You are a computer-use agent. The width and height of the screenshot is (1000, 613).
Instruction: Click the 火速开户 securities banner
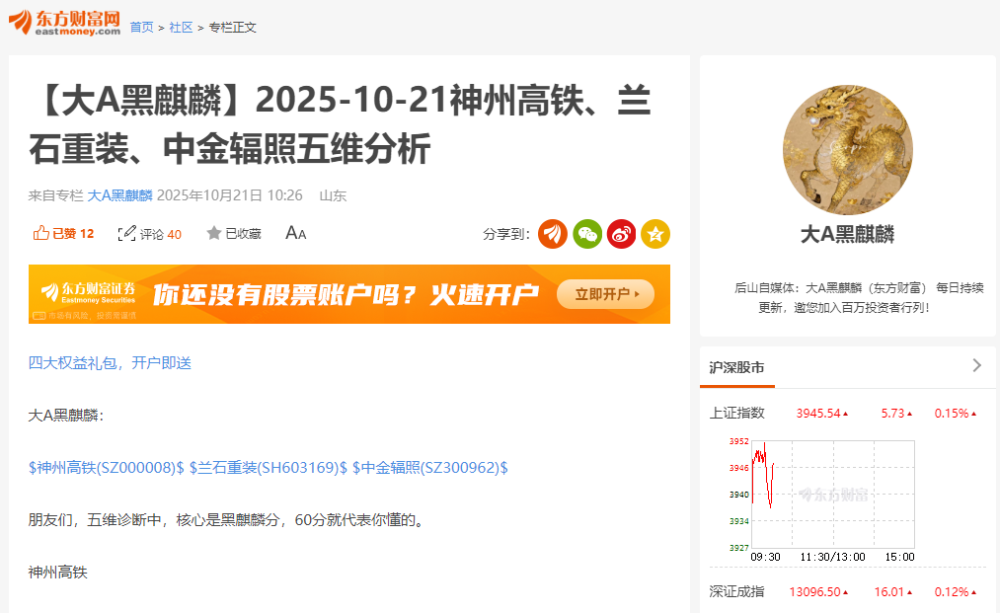tap(349, 294)
